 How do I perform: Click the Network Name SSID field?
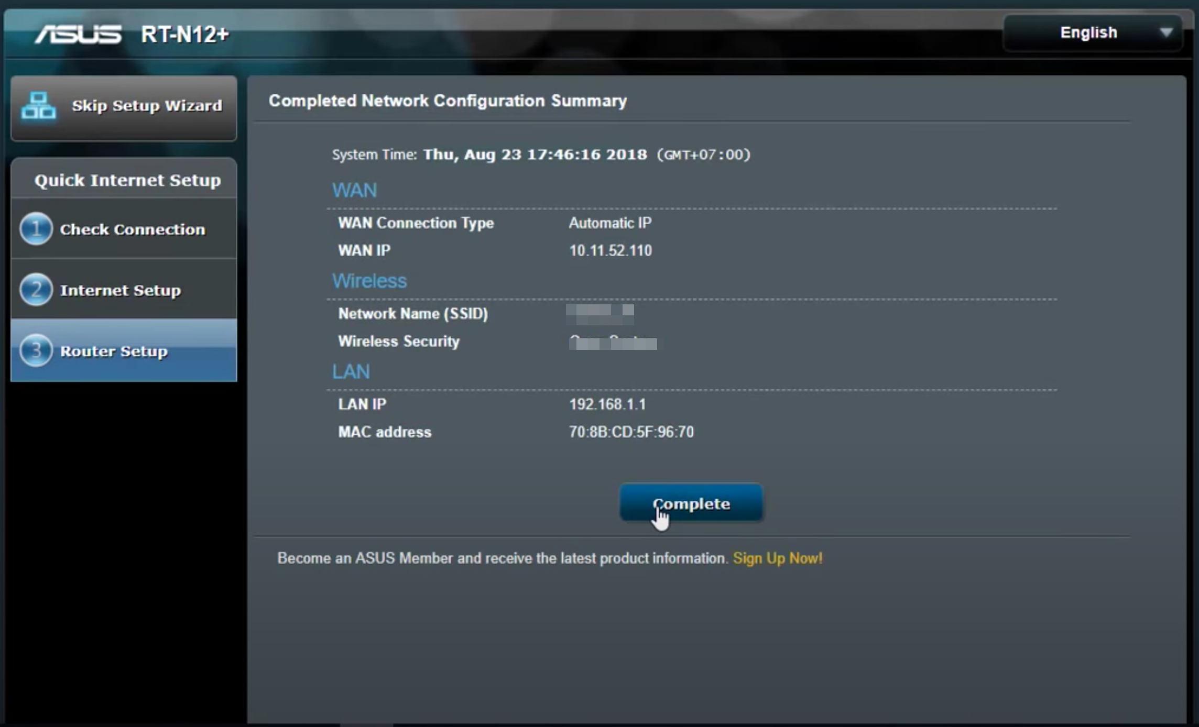599,312
